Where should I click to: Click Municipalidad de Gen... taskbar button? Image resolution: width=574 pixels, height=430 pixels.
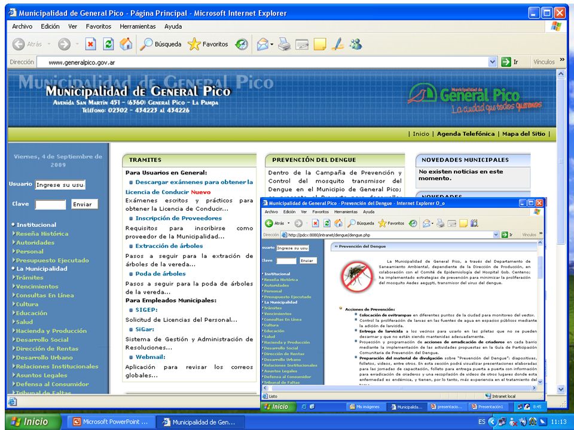click(x=200, y=422)
